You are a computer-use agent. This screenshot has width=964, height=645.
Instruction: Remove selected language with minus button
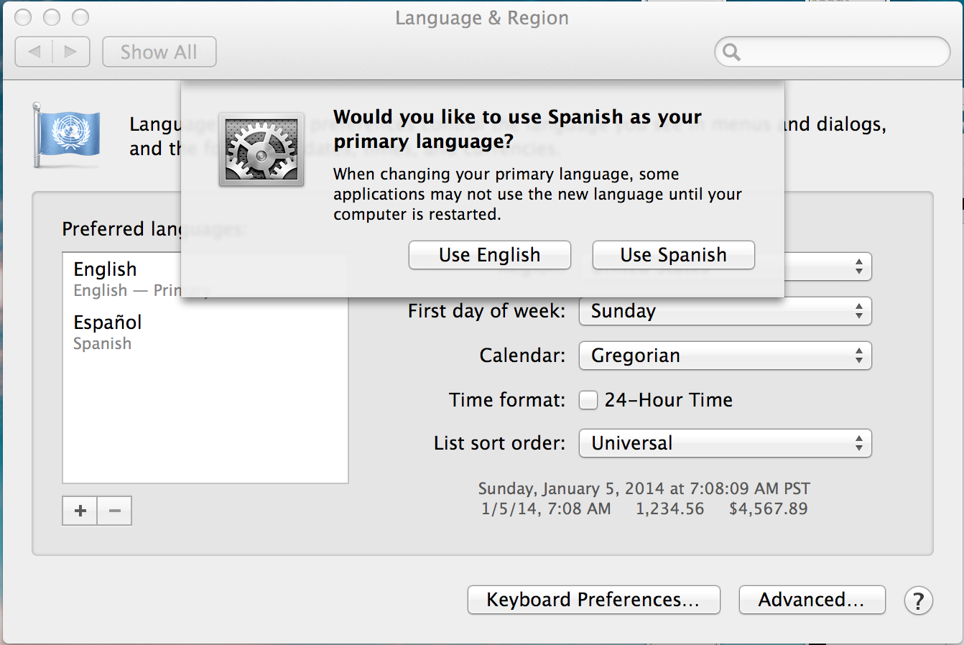(x=115, y=511)
